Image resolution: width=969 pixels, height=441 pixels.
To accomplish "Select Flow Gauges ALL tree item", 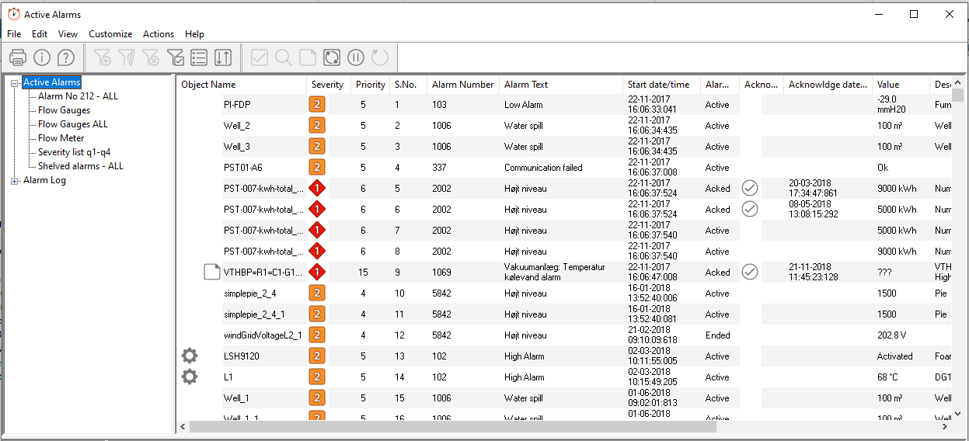I will click(x=73, y=124).
